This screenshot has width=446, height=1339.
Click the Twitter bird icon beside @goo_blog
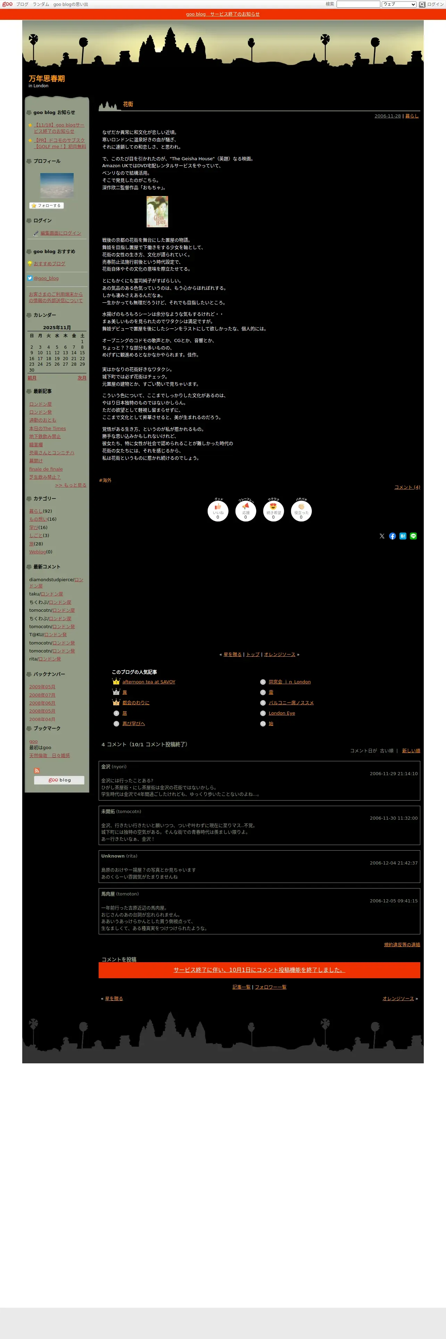tap(30, 278)
